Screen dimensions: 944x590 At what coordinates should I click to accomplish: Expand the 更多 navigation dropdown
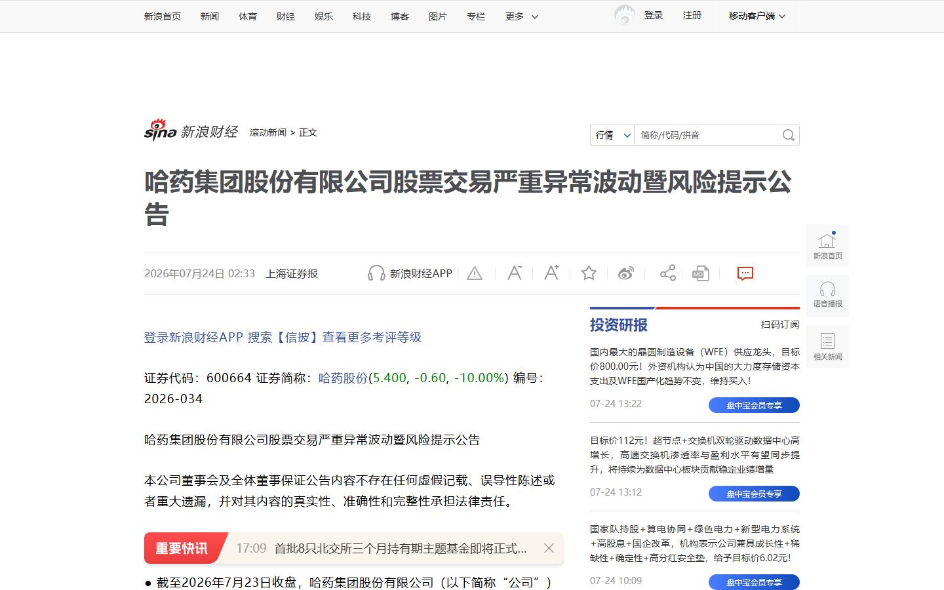pyautogui.click(x=522, y=16)
